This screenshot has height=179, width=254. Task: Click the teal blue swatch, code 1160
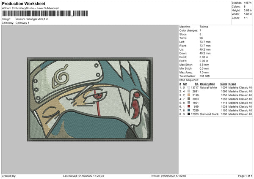point(189,110)
